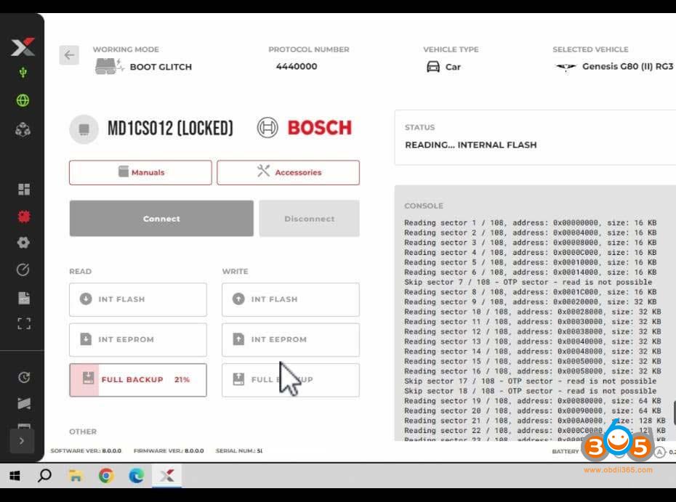The image size is (676, 502).
Task: Select INT EEPROM under Write
Action: [x=291, y=339]
